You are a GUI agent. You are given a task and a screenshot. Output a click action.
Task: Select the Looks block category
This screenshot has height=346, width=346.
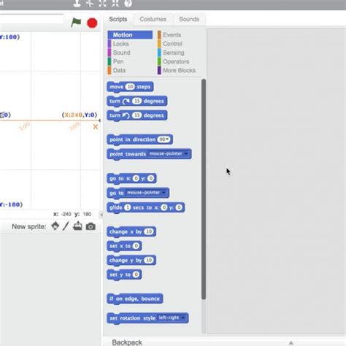pyautogui.click(x=121, y=44)
